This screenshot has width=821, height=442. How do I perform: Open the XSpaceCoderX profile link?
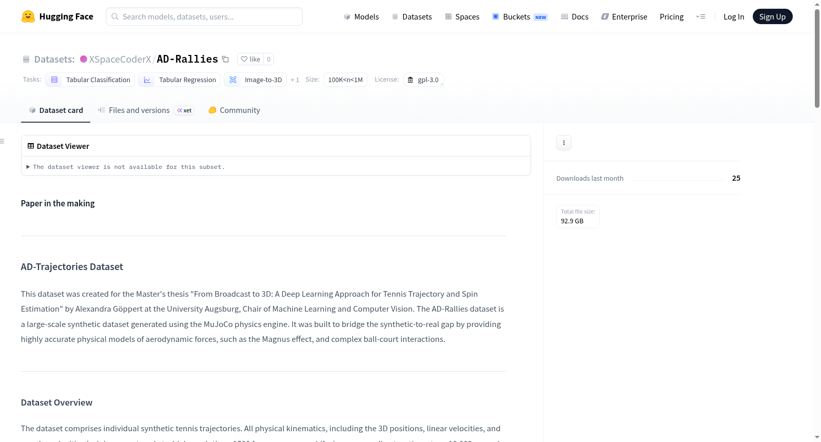pos(120,59)
